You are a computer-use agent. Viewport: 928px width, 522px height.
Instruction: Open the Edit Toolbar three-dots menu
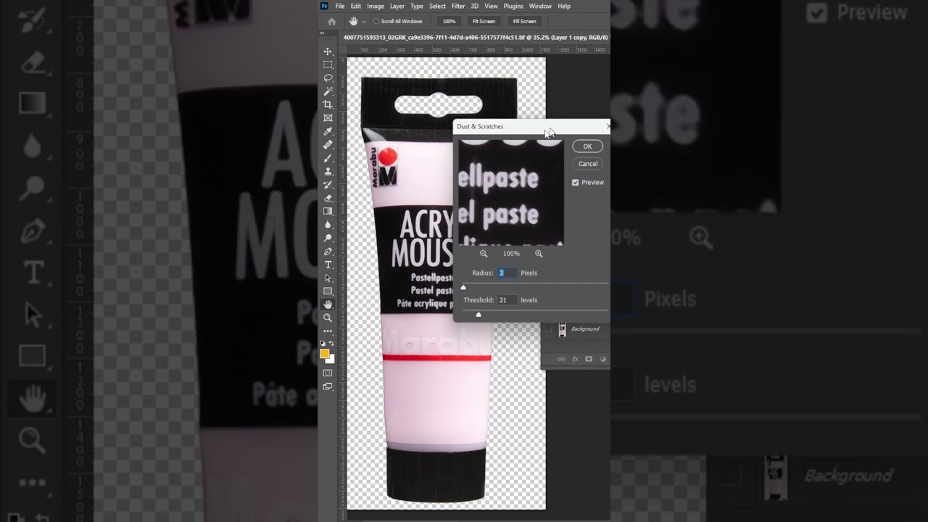328,331
